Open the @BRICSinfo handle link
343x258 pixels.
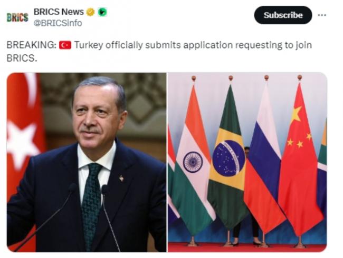point(58,23)
